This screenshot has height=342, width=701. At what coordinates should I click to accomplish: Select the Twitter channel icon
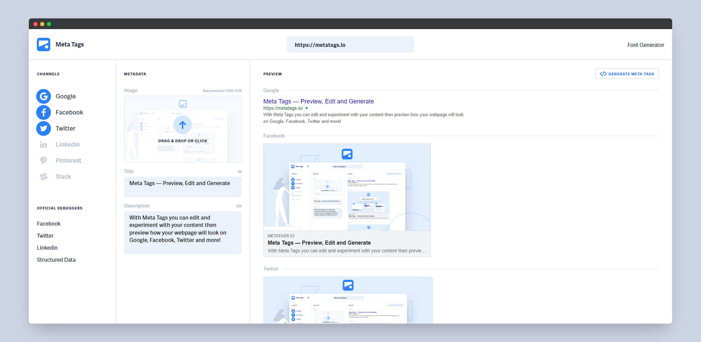click(x=44, y=128)
